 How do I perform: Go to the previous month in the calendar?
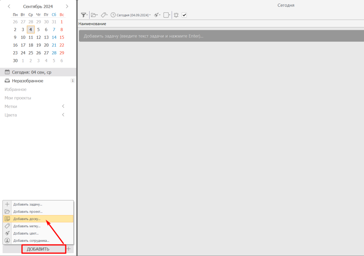[9, 6]
